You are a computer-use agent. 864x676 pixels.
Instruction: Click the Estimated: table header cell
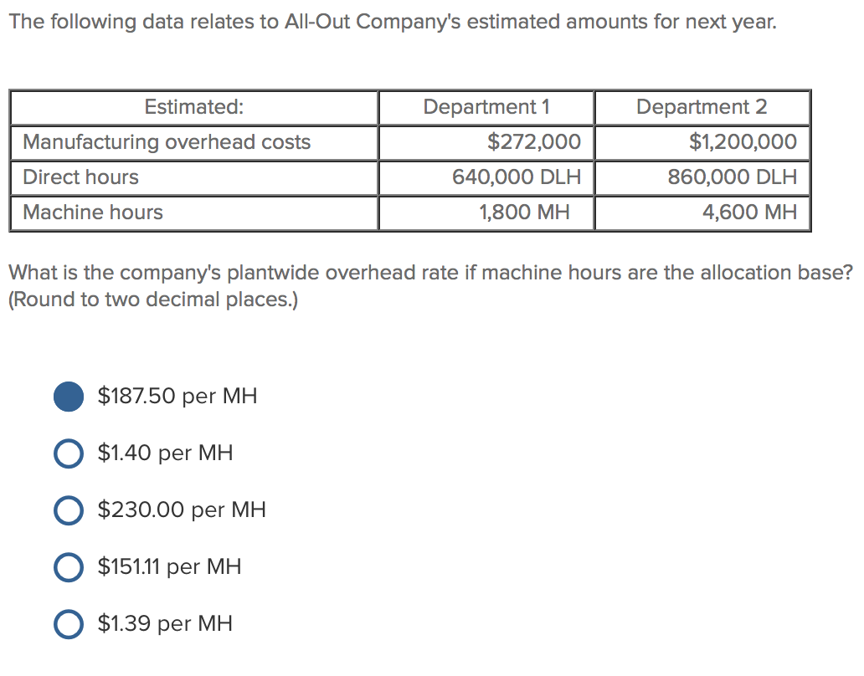click(193, 107)
